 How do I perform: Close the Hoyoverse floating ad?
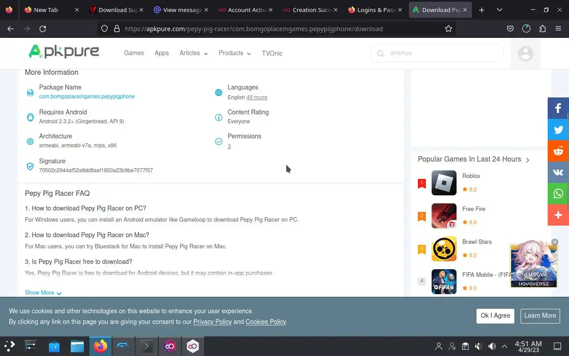coord(554,242)
